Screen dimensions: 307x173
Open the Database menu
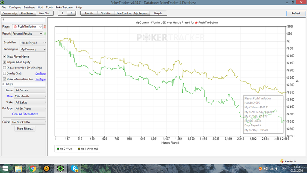(29, 7)
